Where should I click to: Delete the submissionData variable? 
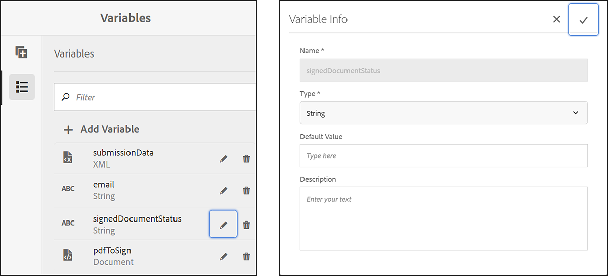[246, 159]
